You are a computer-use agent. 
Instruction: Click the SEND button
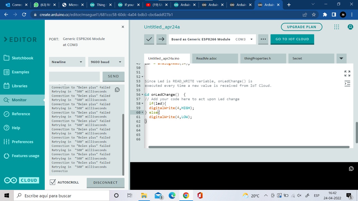tap(113, 76)
